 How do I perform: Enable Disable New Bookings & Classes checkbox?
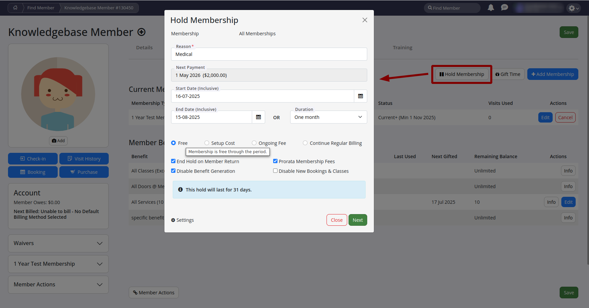tap(275, 171)
